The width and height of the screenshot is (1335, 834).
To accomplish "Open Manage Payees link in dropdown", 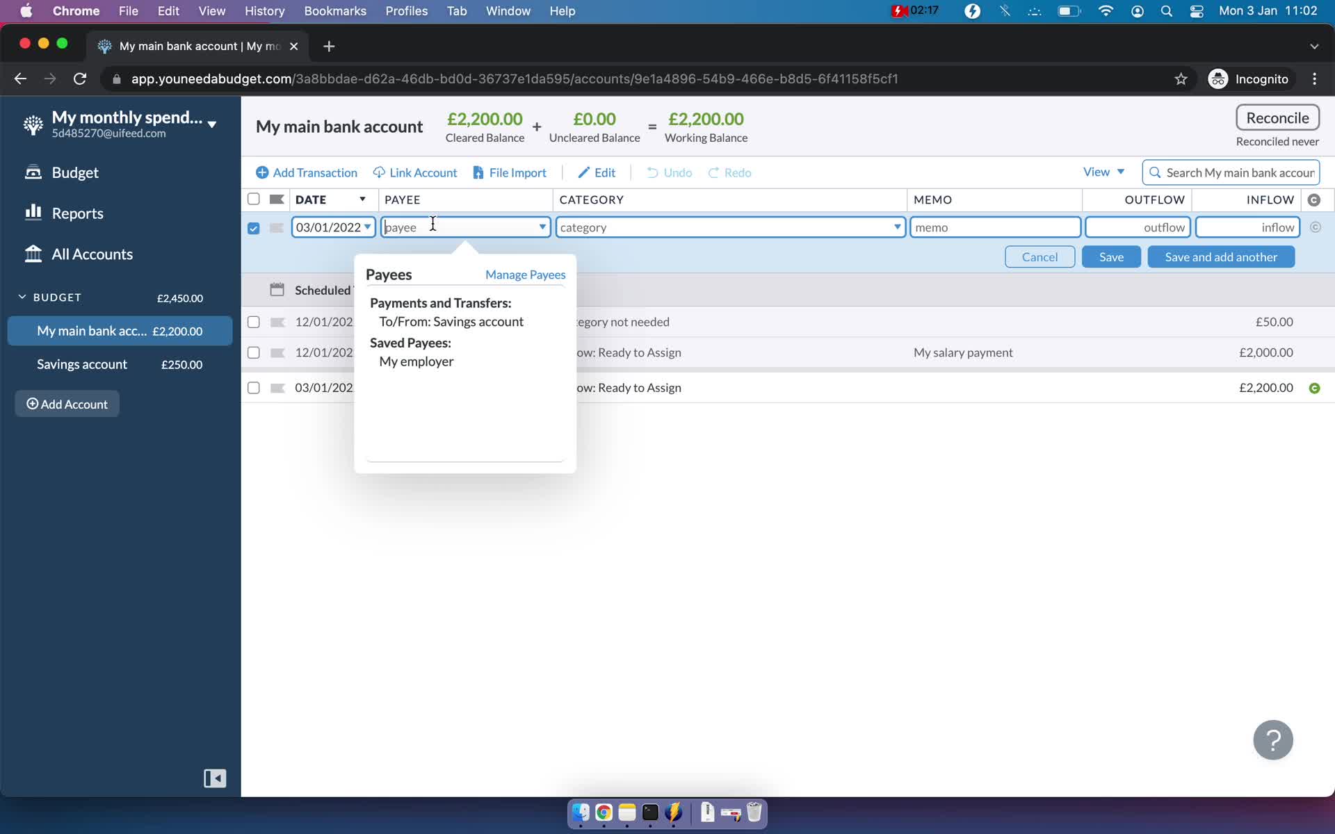I will coord(526,274).
